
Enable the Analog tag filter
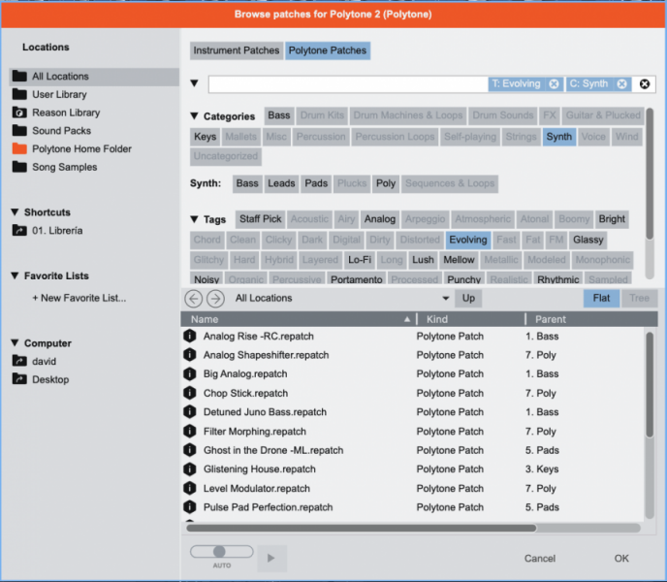pyautogui.click(x=380, y=219)
